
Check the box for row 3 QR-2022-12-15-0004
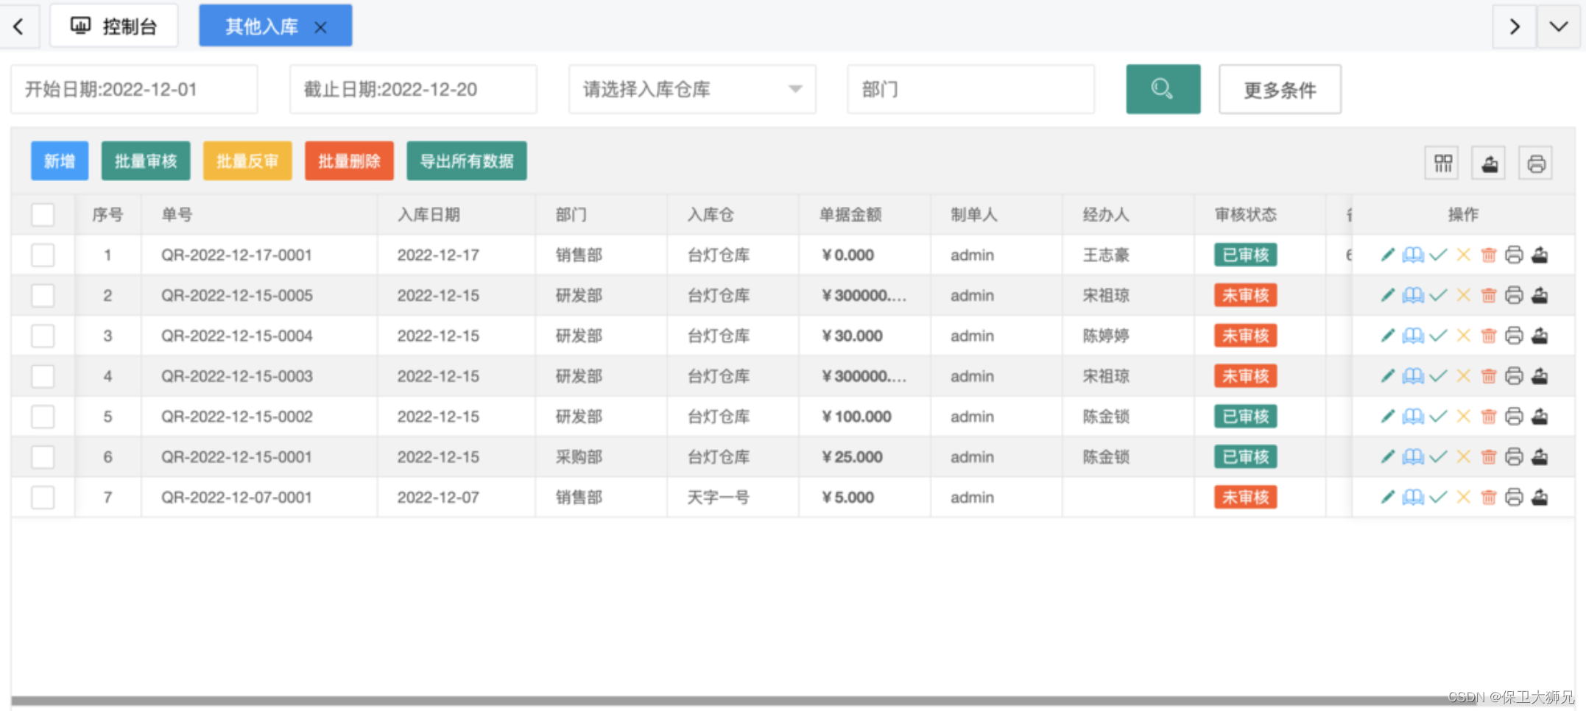(x=43, y=336)
